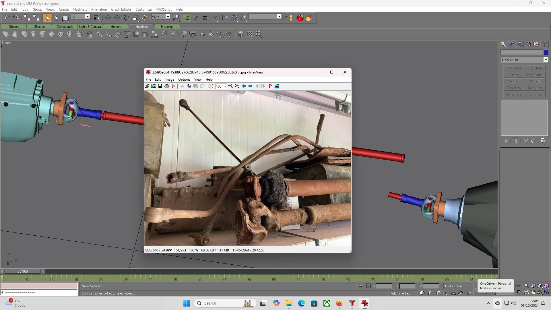Toggle restrict to Y axis button
The width and height of the screenshot is (551, 310).
(196, 18)
